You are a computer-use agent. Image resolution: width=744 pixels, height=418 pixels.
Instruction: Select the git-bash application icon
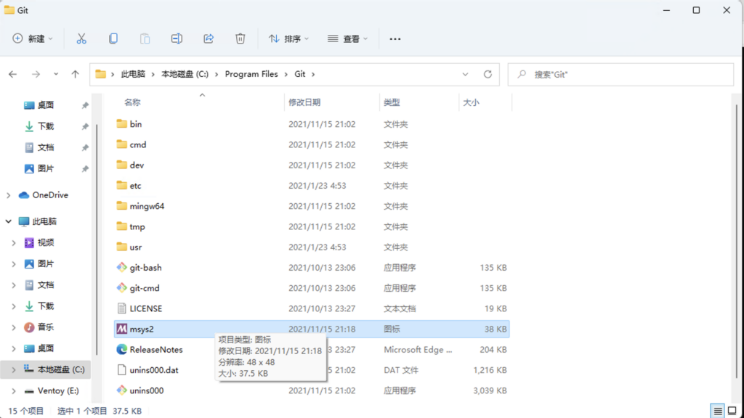point(121,267)
